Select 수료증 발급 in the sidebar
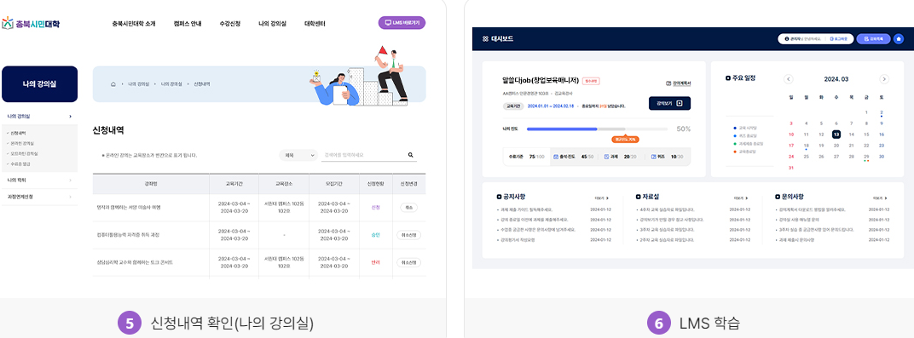The width and height of the screenshot is (914, 338). 20,164
